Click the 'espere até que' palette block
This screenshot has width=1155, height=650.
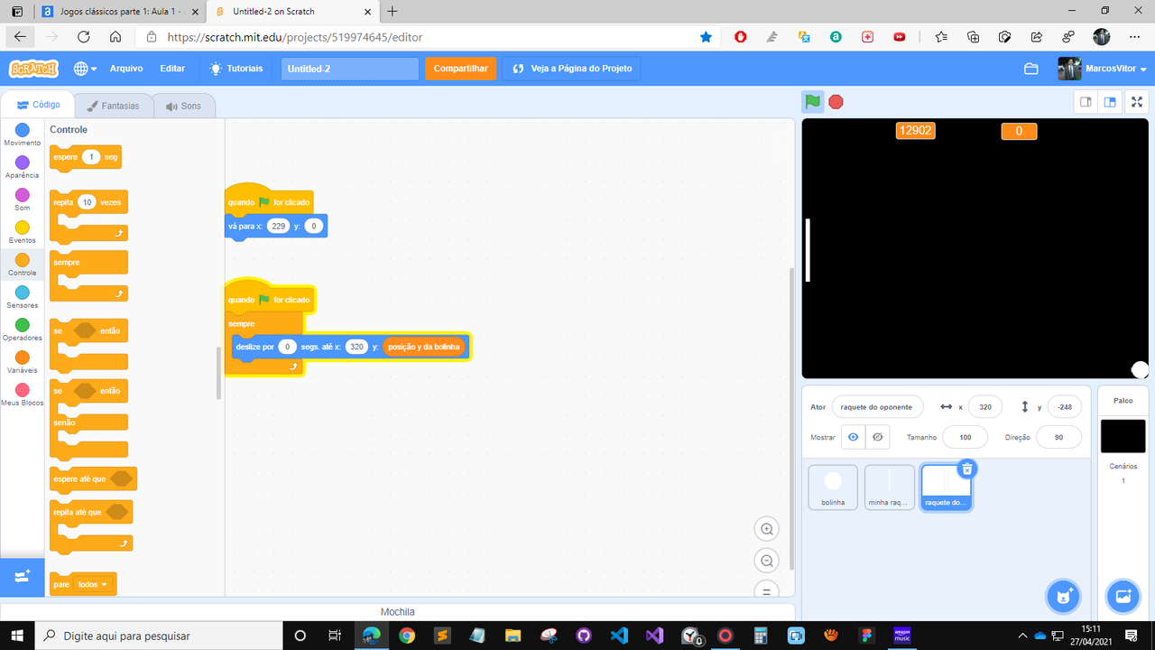pyautogui.click(x=79, y=478)
